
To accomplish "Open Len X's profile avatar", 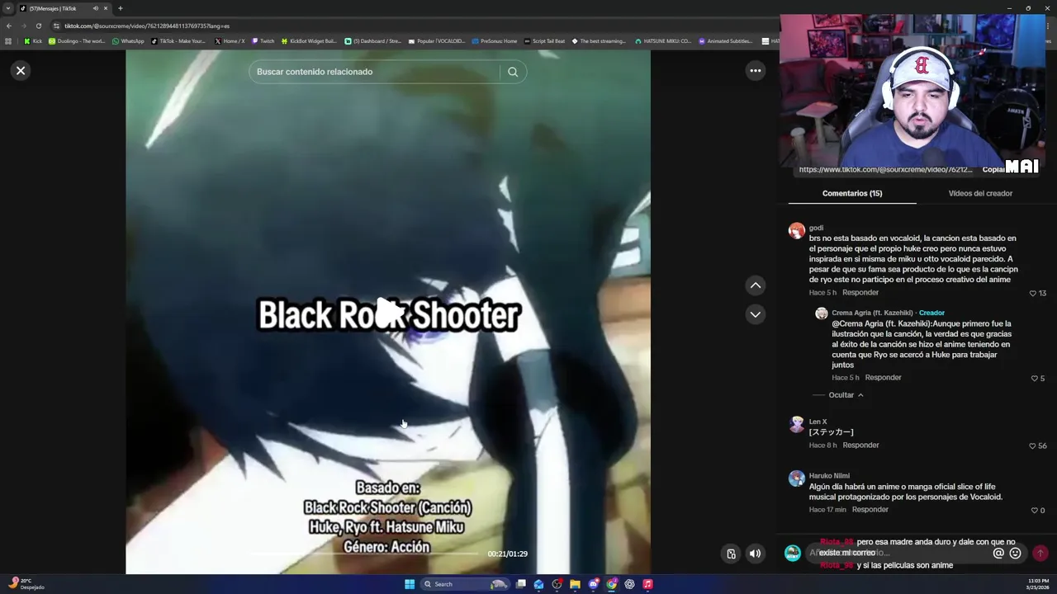I will pos(796,425).
